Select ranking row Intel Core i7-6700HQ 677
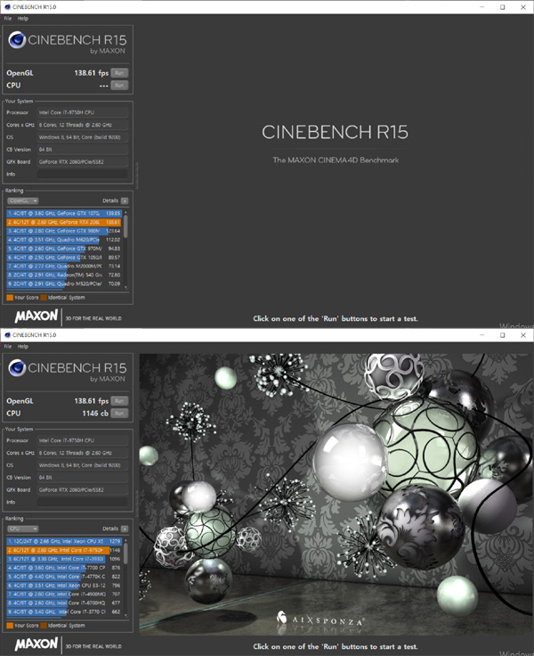The image size is (534, 656). pos(64,603)
